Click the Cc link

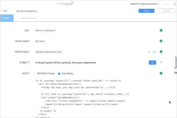tap(149, 52)
